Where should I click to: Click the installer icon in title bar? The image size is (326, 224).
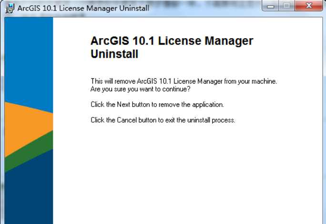click(x=10, y=8)
